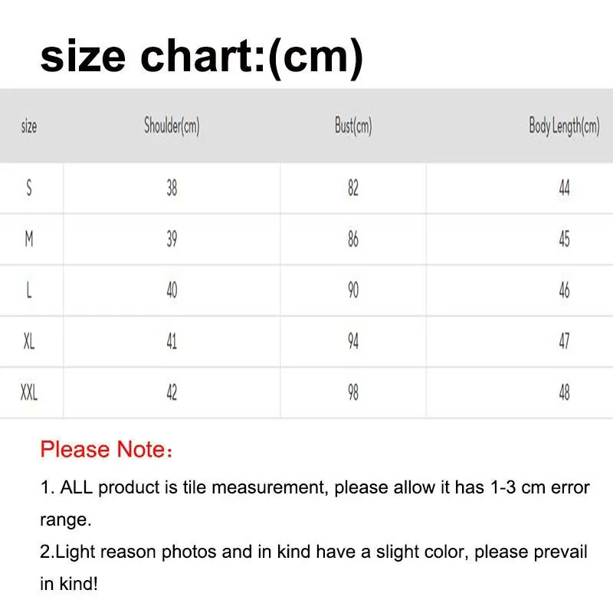This screenshot has width=613, height=613.
Task: Click the red "Please Note" heading
Action: (106, 450)
